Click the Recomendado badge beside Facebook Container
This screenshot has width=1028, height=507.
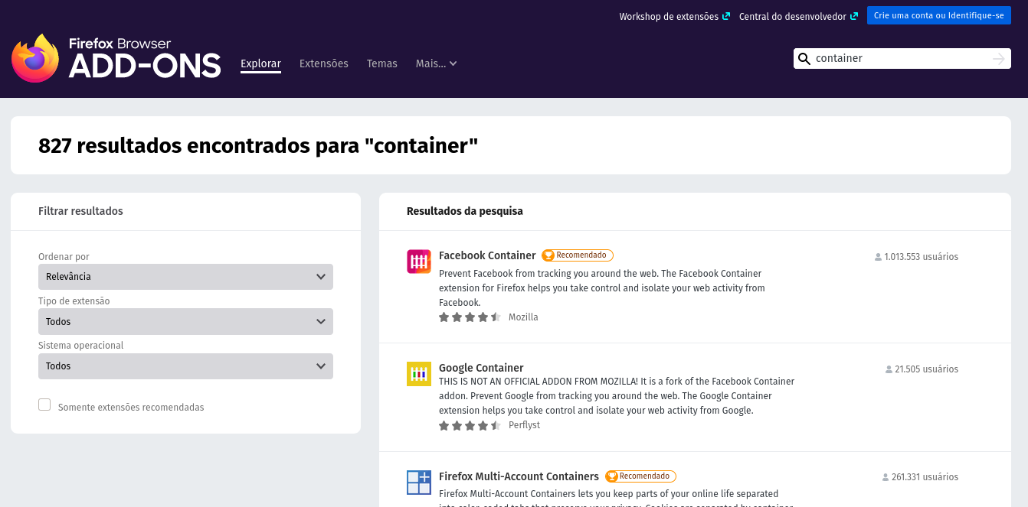[578, 255]
